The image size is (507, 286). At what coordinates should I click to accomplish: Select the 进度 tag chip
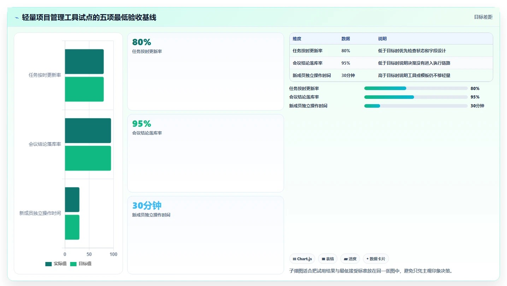pos(350,259)
